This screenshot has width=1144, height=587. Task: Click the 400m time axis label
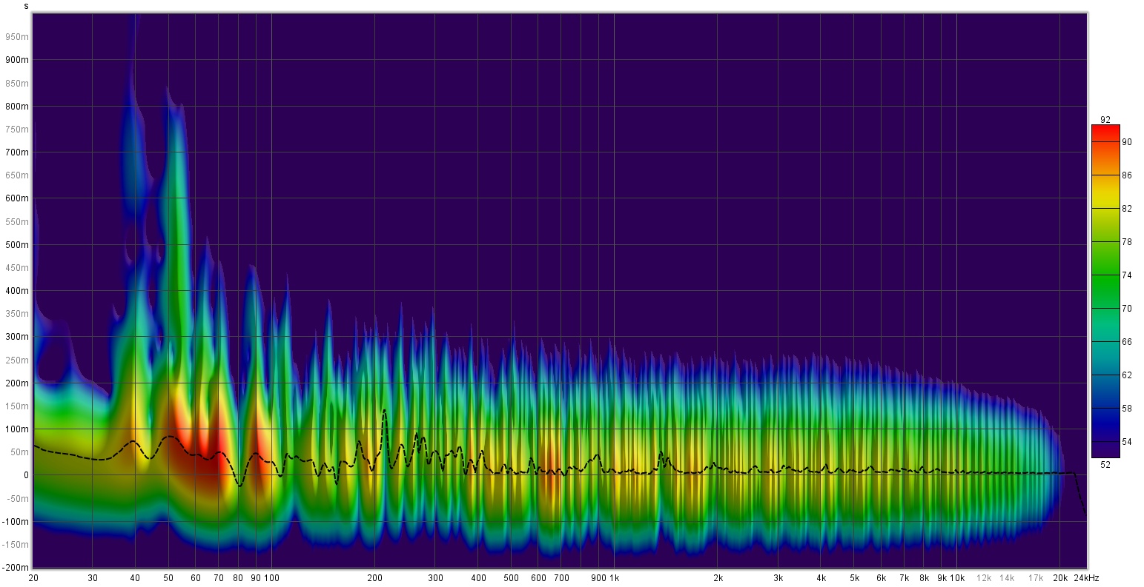(x=17, y=290)
